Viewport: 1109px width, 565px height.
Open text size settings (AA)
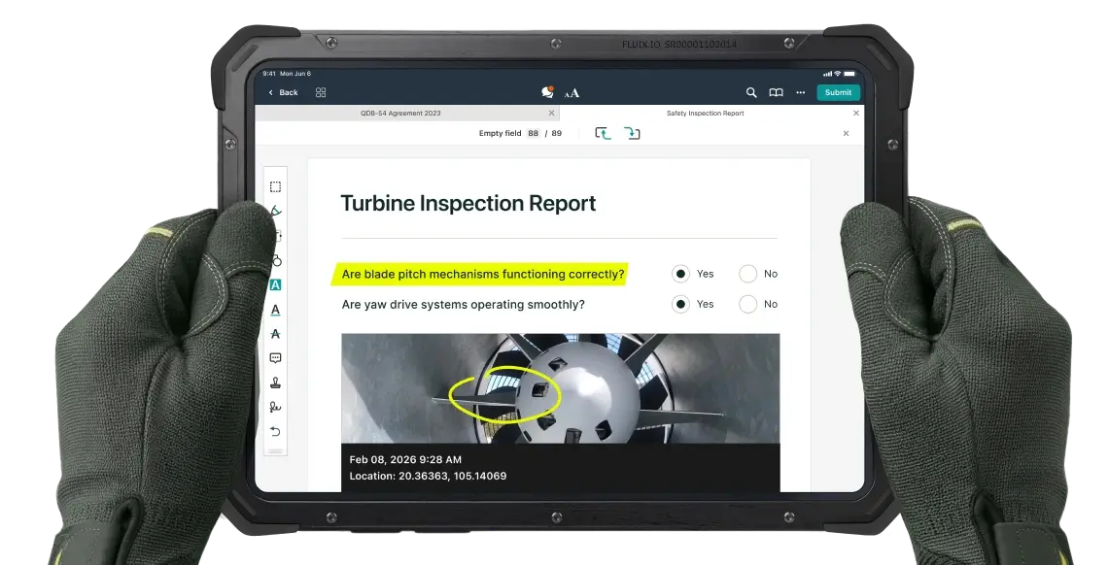(x=572, y=92)
